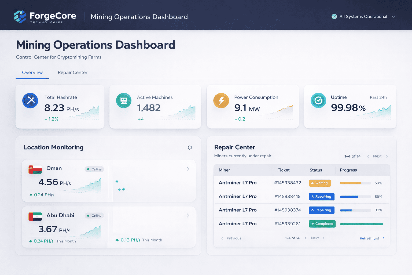Click the Completed status badge

322,224
